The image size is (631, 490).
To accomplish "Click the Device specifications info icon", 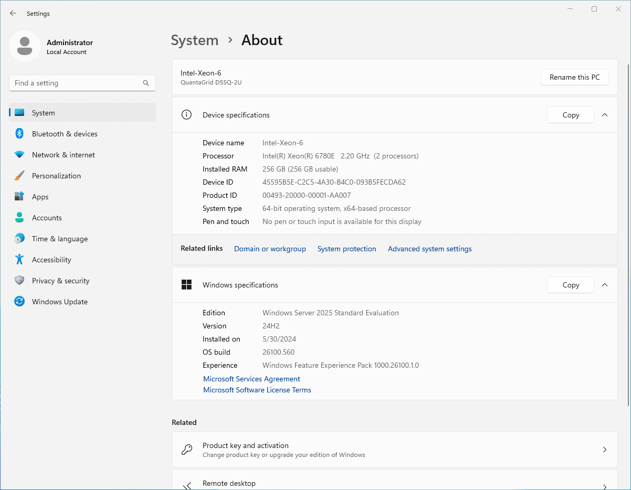I will [186, 115].
